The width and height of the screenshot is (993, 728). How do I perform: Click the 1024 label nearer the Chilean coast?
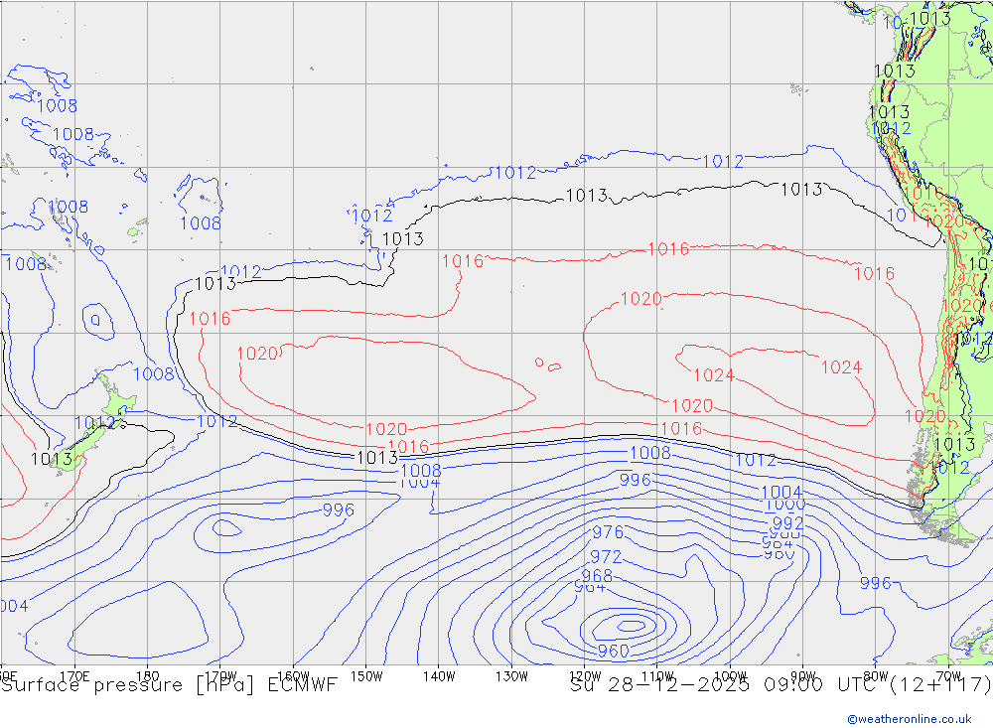tap(841, 367)
